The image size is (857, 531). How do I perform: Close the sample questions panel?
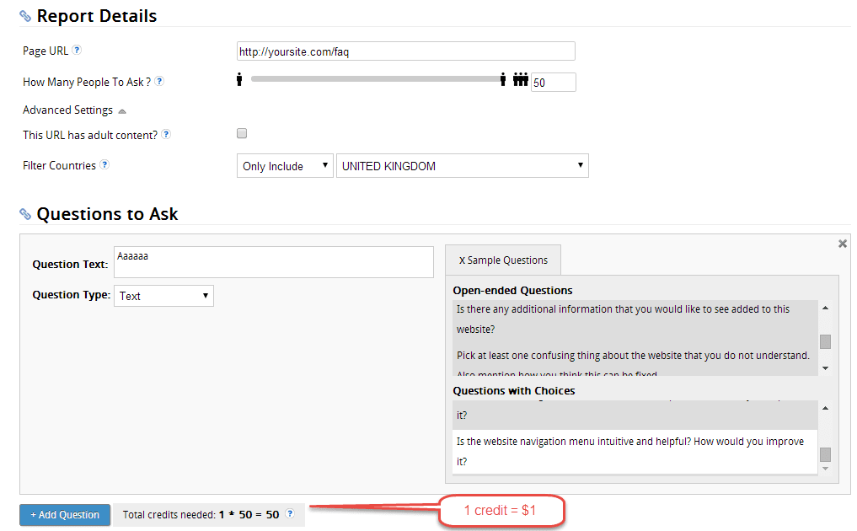point(842,243)
